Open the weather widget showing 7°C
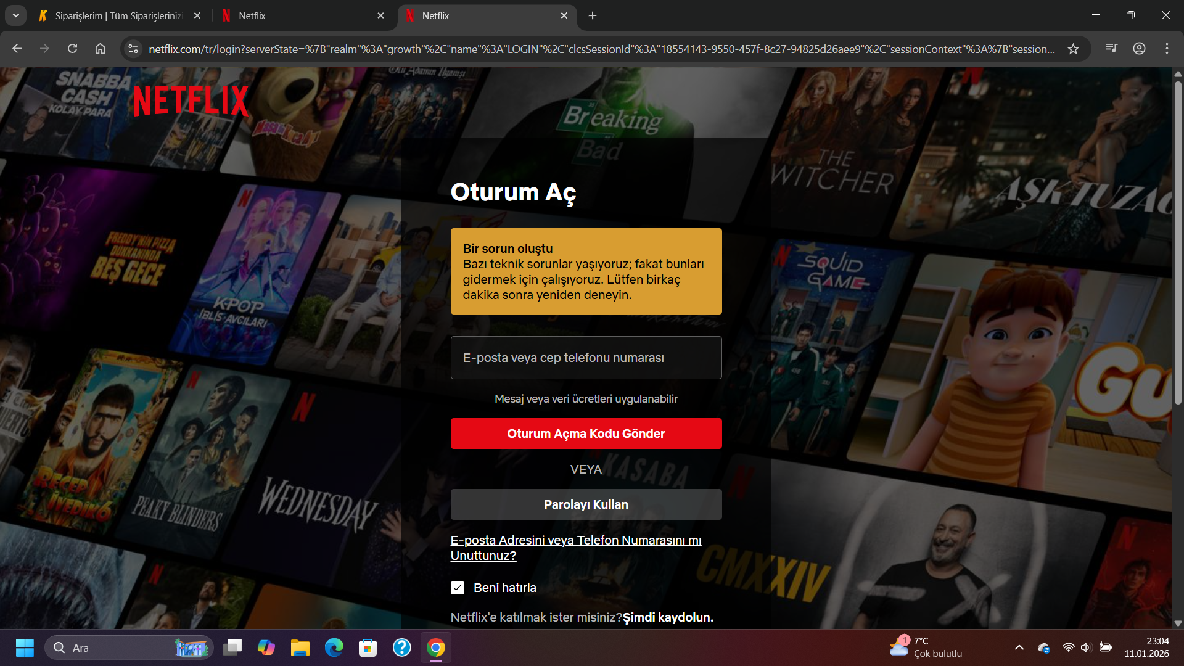 926,647
